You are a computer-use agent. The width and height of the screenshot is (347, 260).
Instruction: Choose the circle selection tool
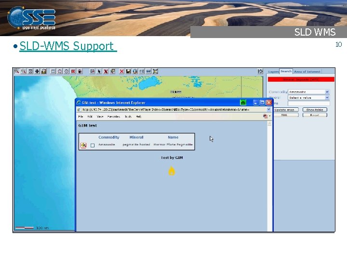pyautogui.click(x=67, y=71)
